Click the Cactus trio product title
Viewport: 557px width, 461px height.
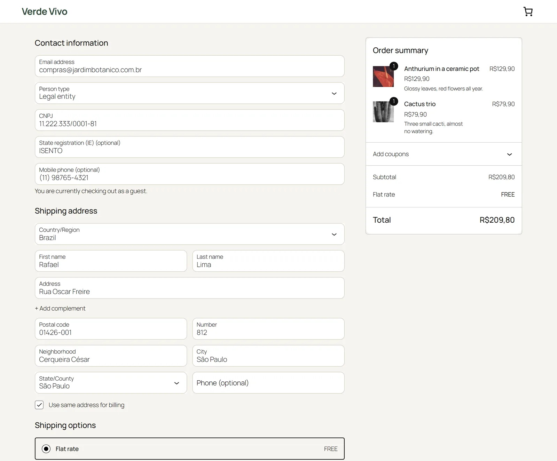[420, 104]
